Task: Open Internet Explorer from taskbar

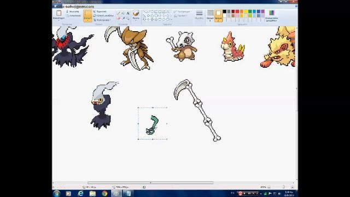Action: pyautogui.click(x=80, y=193)
